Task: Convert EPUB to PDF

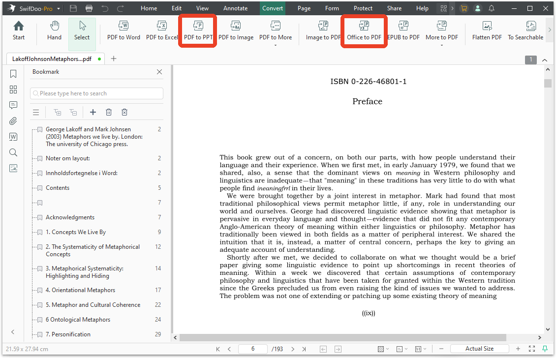Action: click(403, 31)
